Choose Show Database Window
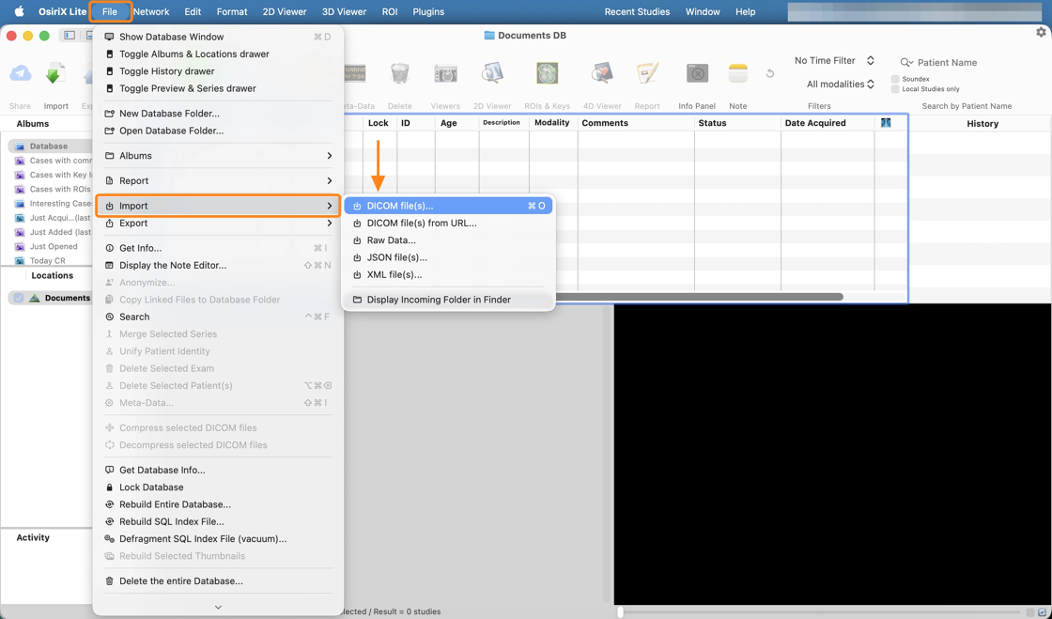1052x619 pixels. coord(218,37)
